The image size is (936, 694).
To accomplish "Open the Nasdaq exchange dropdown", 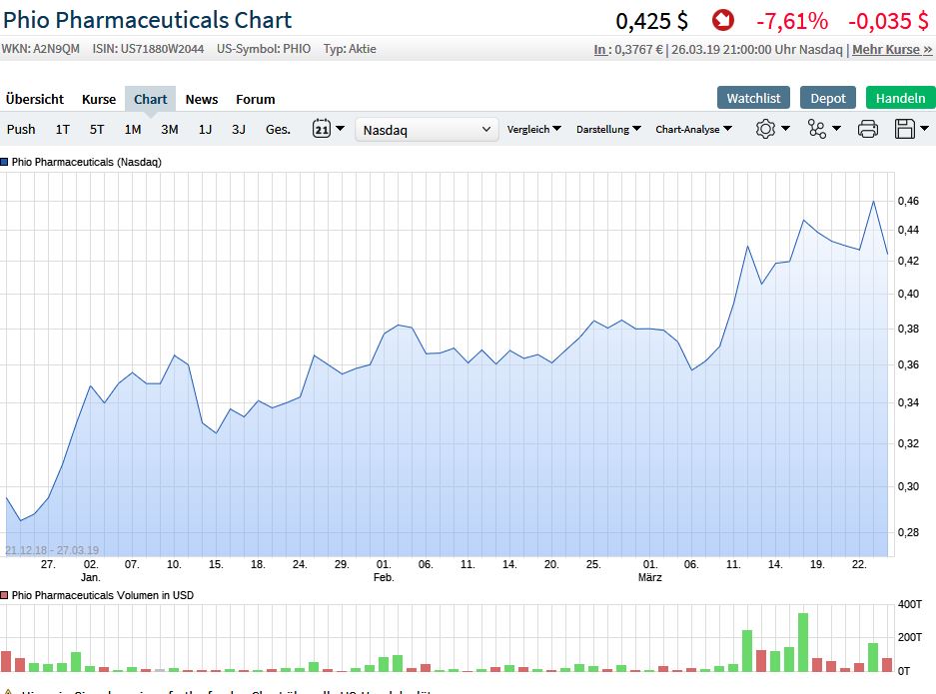I will pos(427,129).
